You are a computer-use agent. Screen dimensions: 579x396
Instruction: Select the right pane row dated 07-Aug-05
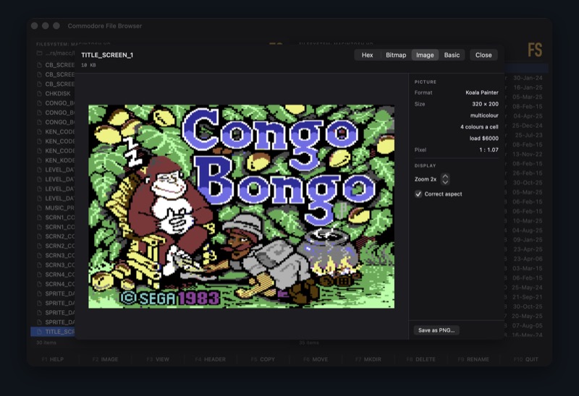point(526,326)
